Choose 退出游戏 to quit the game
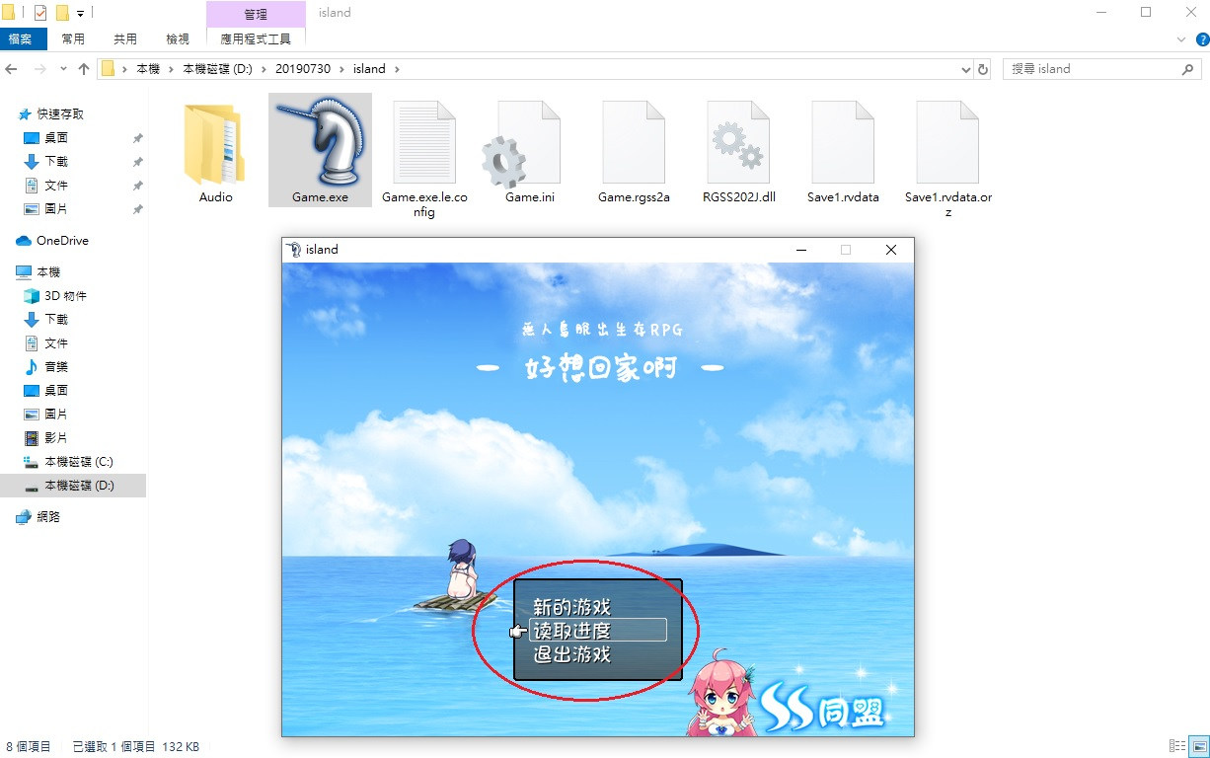 pos(572,654)
